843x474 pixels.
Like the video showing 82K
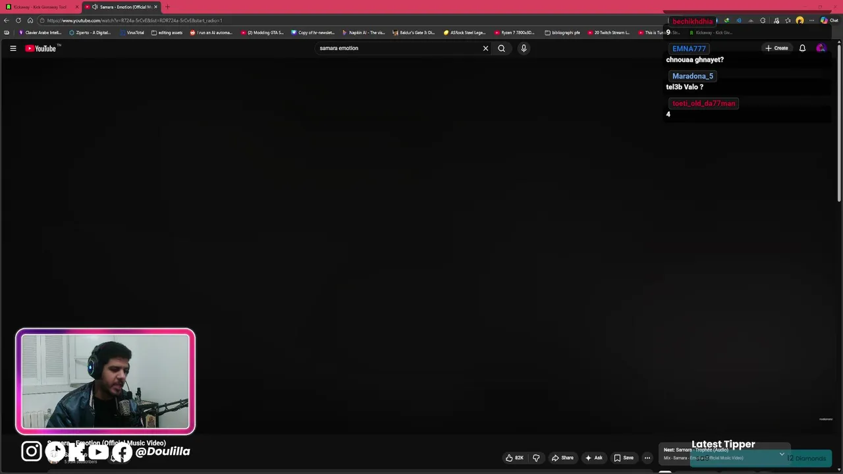[x=514, y=458]
